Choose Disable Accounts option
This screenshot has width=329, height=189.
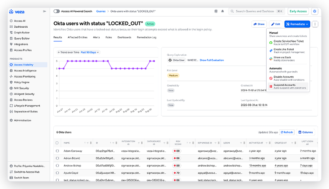pyautogui.click(x=288, y=78)
